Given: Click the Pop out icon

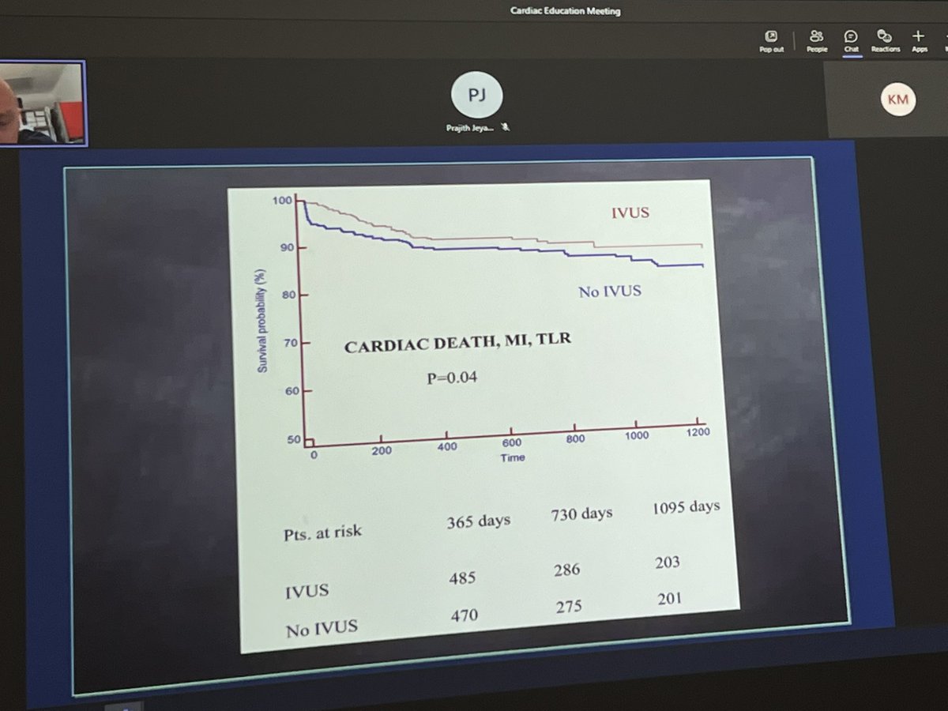Looking at the screenshot, I should point(771,36).
